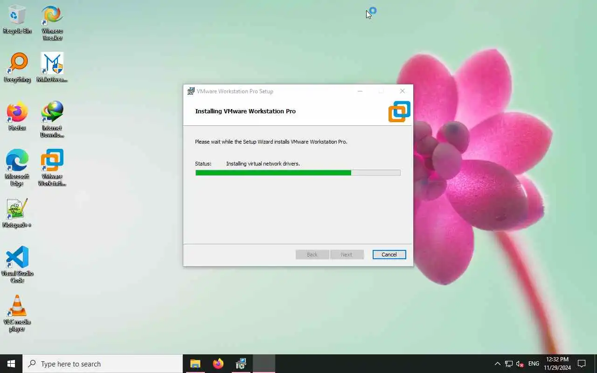This screenshot has width=597, height=373.
Task: Select the highlighted blank taskbar item
Action: click(x=264, y=364)
